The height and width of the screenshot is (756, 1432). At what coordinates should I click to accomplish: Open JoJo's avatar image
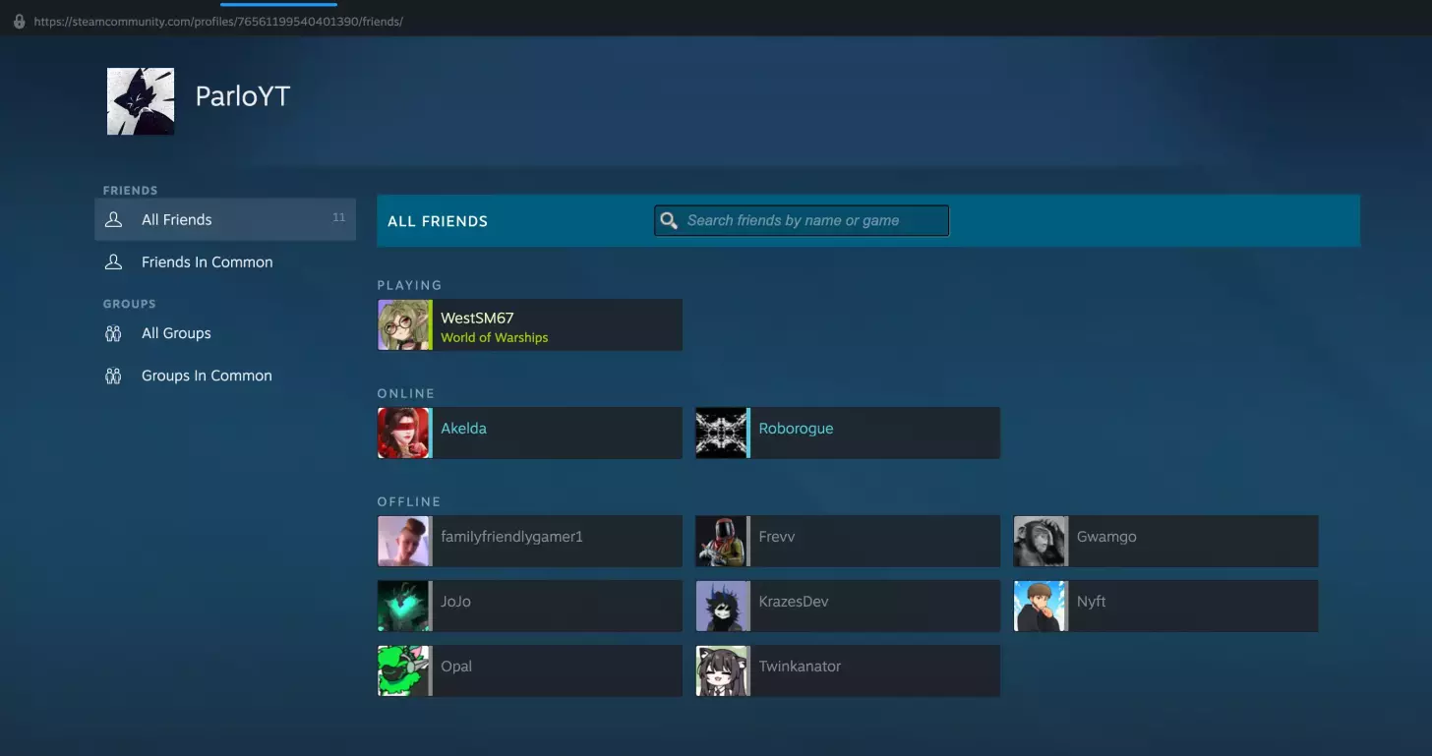[x=404, y=606]
